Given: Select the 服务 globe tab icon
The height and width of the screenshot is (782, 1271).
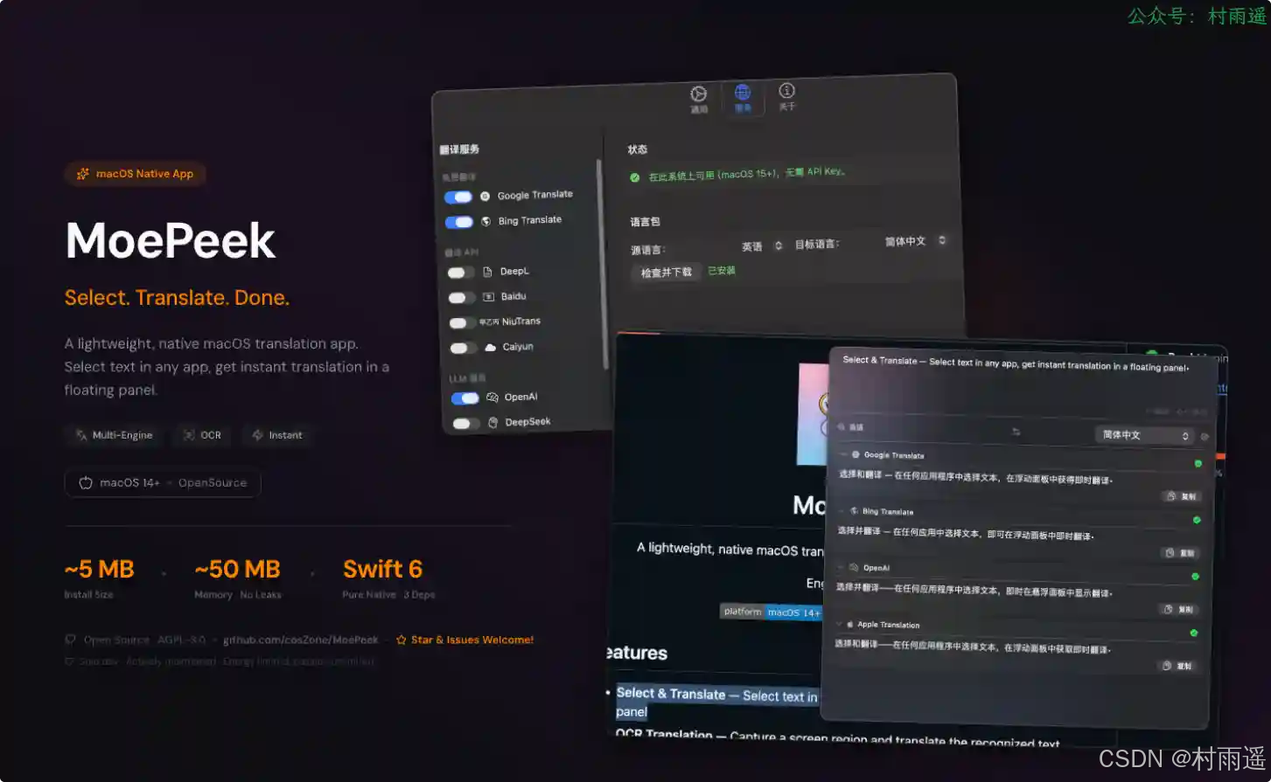Looking at the screenshot, I should click(743, 96).
